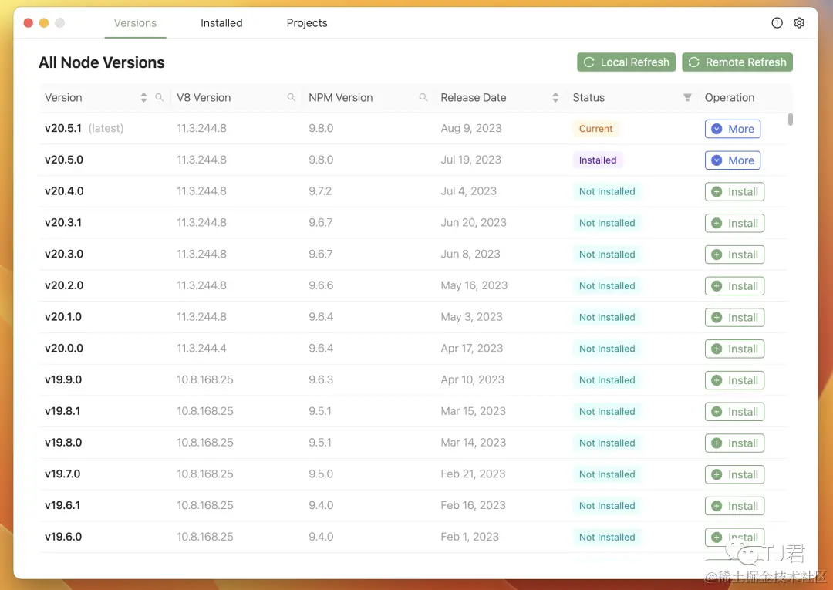This screenshot has width=833, height=590.
Task: Click the Local Refresh button
Action: (x=626, y=62)
